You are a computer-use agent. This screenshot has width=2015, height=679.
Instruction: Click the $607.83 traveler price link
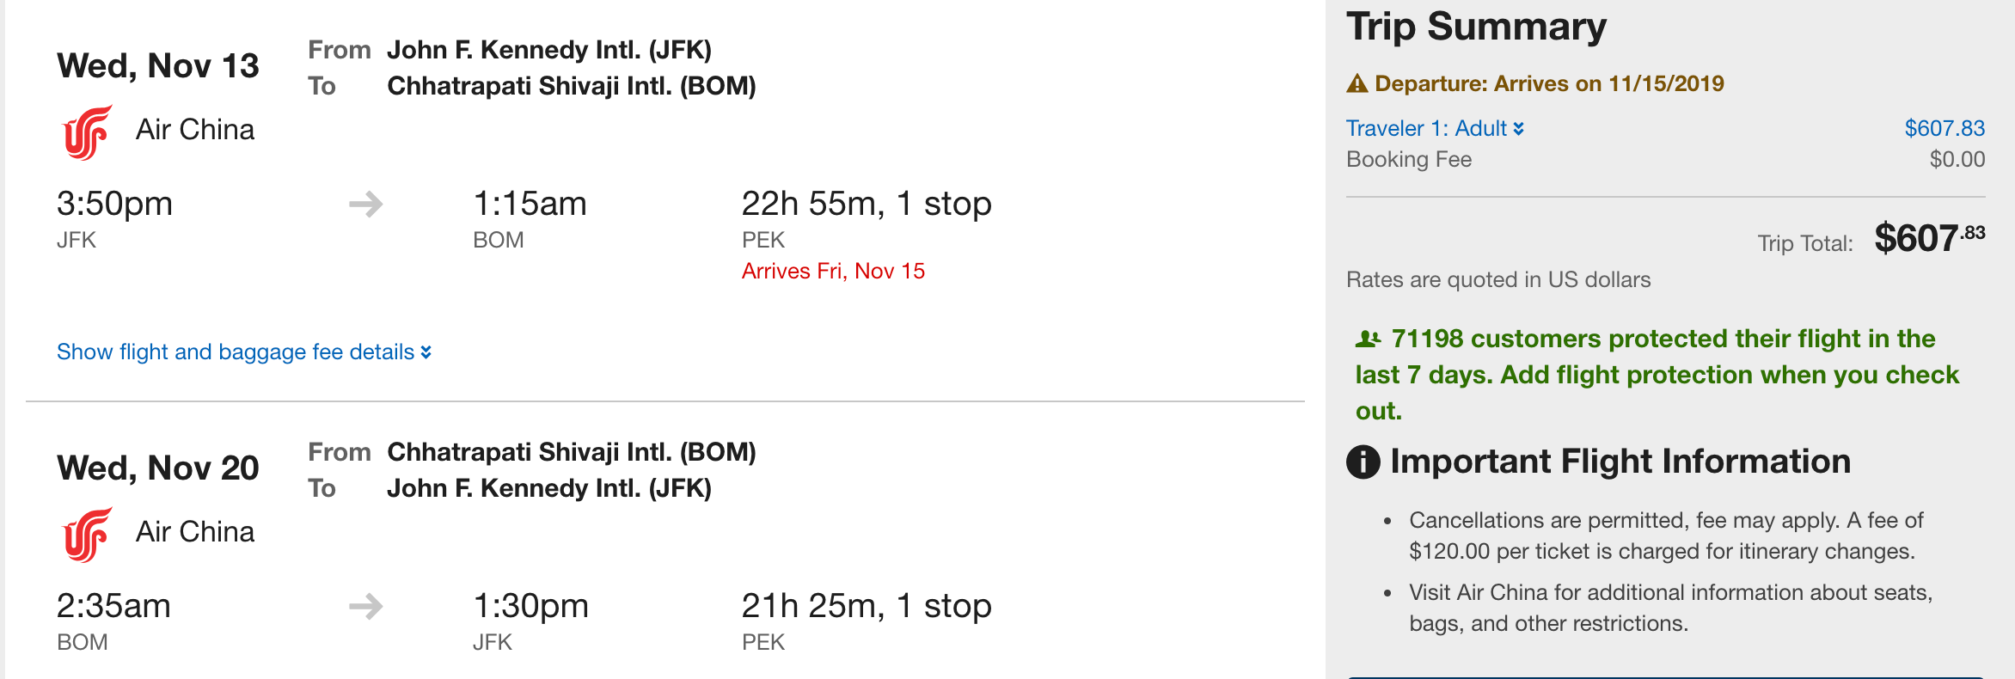pyautogui.click(x=1945, y=129)
